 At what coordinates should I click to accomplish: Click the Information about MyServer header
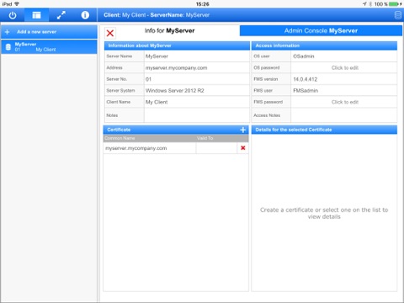177,45
